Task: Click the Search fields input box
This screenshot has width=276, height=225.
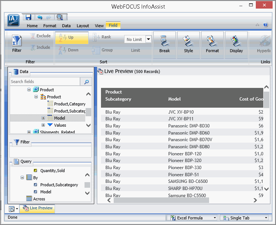Action: 45,82
